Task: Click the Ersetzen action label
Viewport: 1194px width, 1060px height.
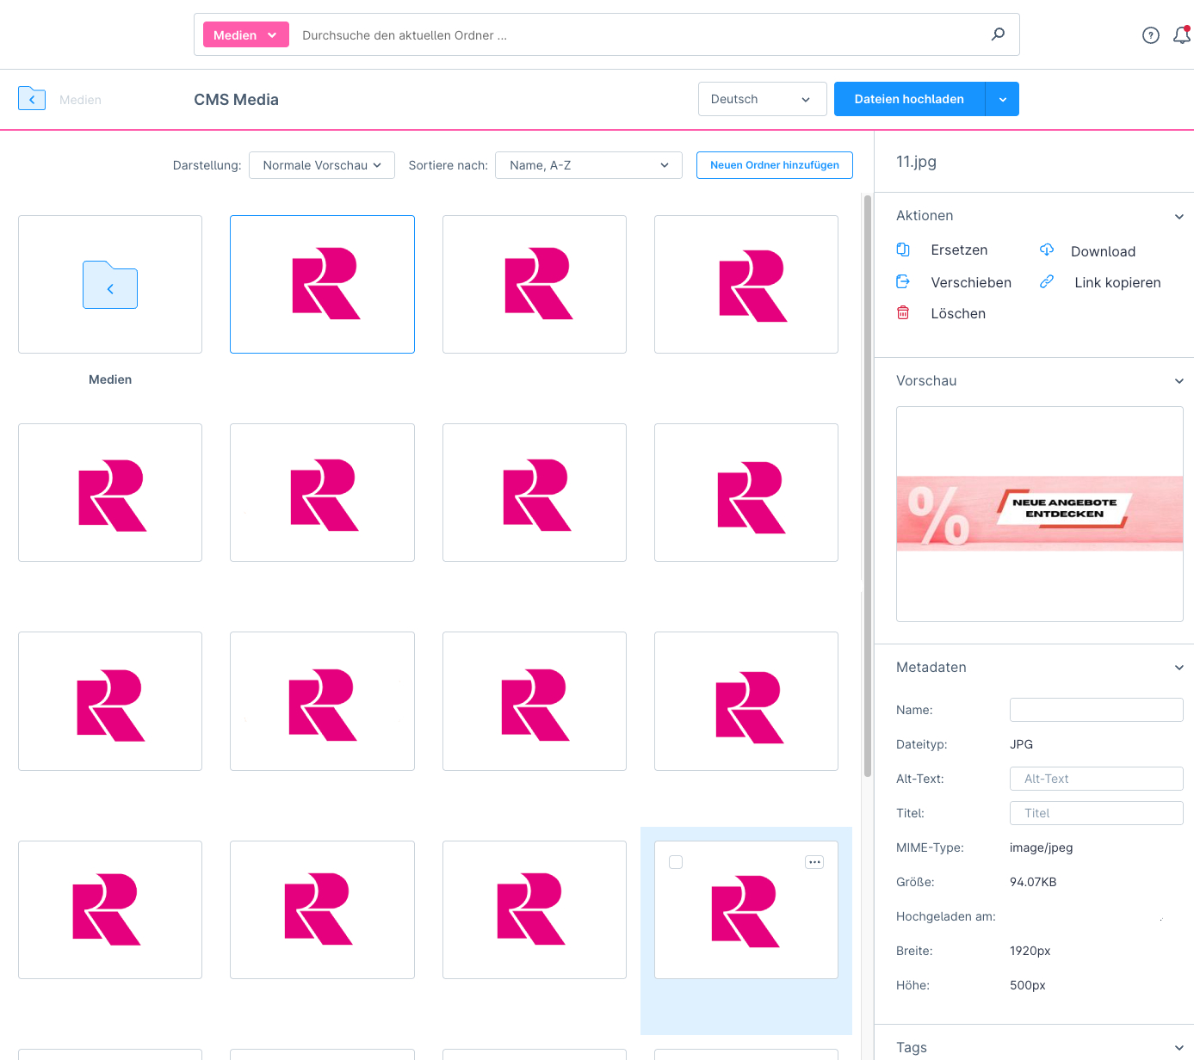Action: pyautogui.click(x=959, y=250)
